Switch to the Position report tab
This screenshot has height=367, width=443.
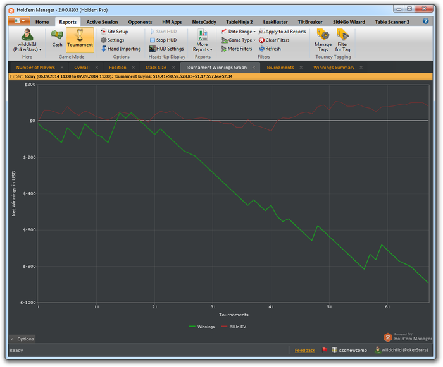(x=118, y=68)
